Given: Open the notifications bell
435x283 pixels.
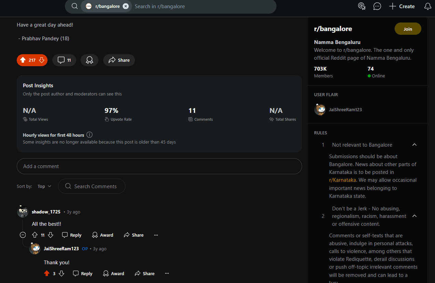Looking at the screenshot, I should [427, 6].
